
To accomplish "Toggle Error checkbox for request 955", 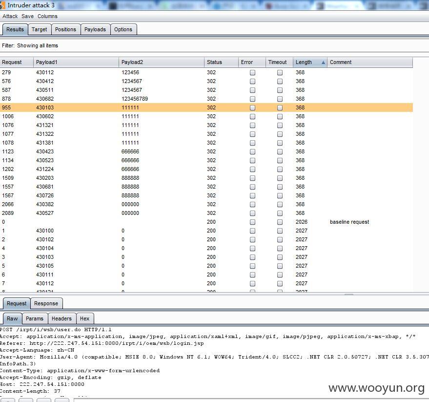I will (x=252, y=107).
